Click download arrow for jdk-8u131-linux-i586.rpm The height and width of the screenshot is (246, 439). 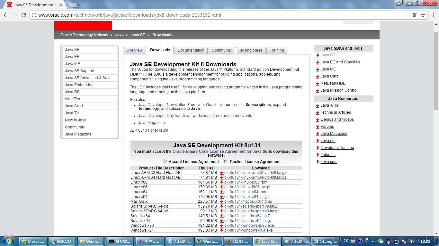(221, 182)
